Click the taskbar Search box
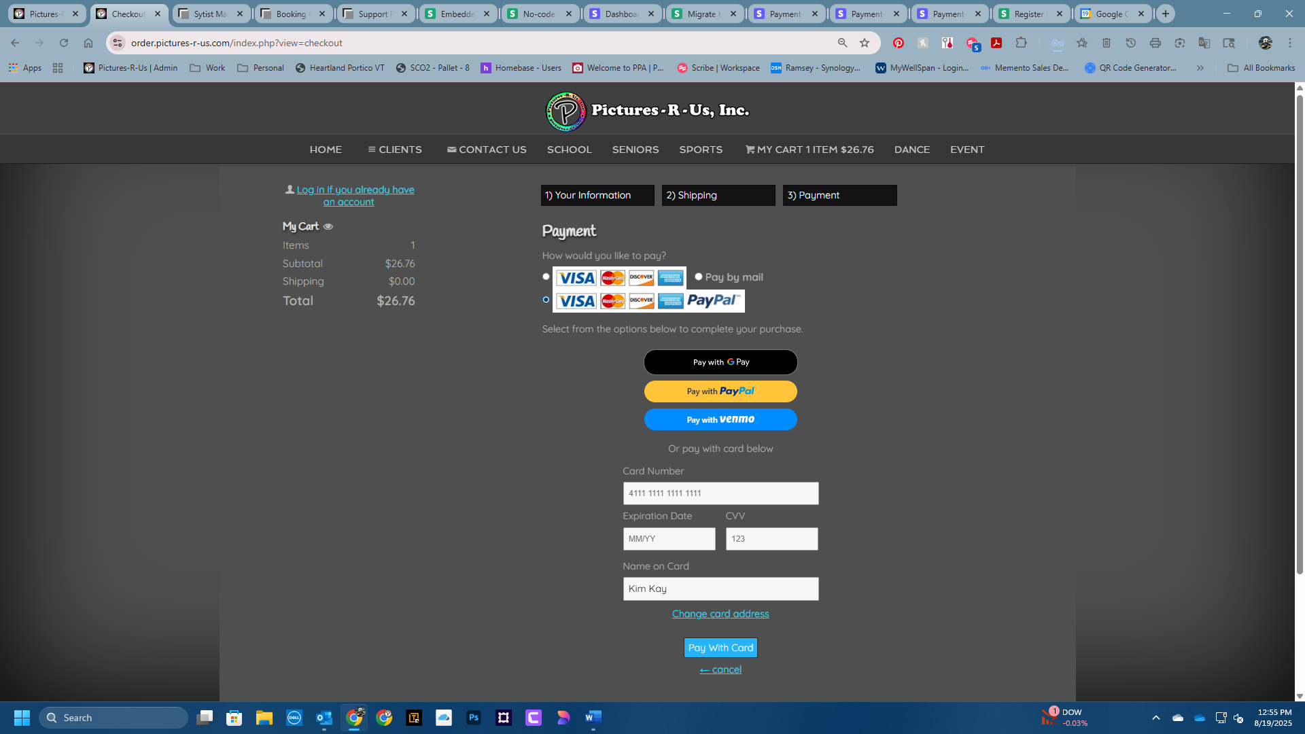The width and height of the screenshot is (1305, 734). (114, 718)
